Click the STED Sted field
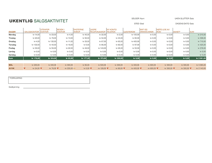 click(139, 24)
